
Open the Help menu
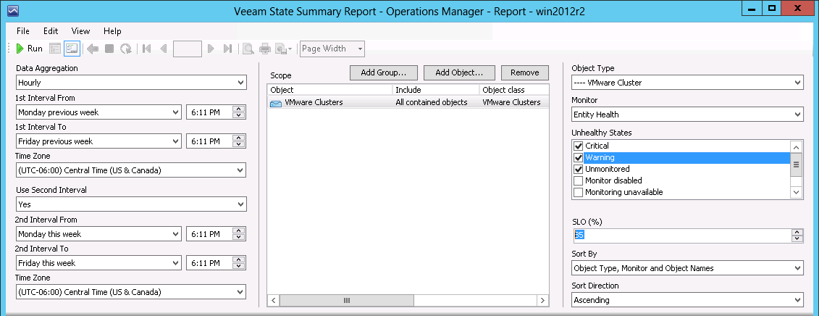point(112,31)
